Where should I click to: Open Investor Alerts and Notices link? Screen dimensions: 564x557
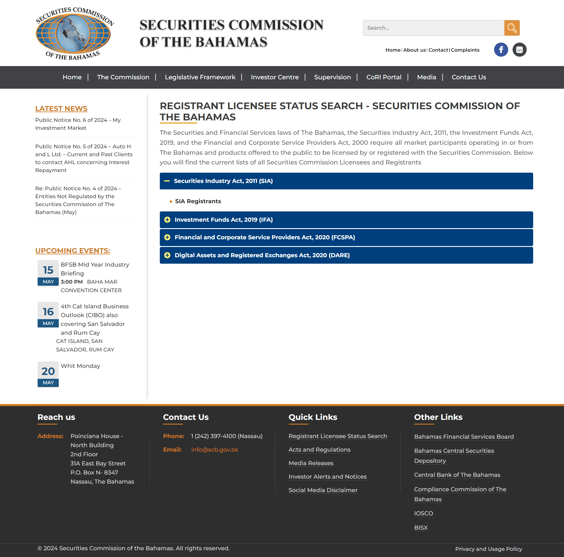pyautogui.click(x=328, y=477)
